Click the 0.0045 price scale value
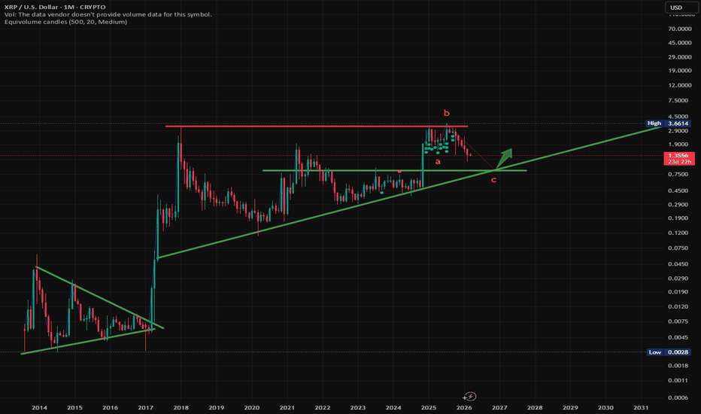701x414 pixels. coord(679,337)
